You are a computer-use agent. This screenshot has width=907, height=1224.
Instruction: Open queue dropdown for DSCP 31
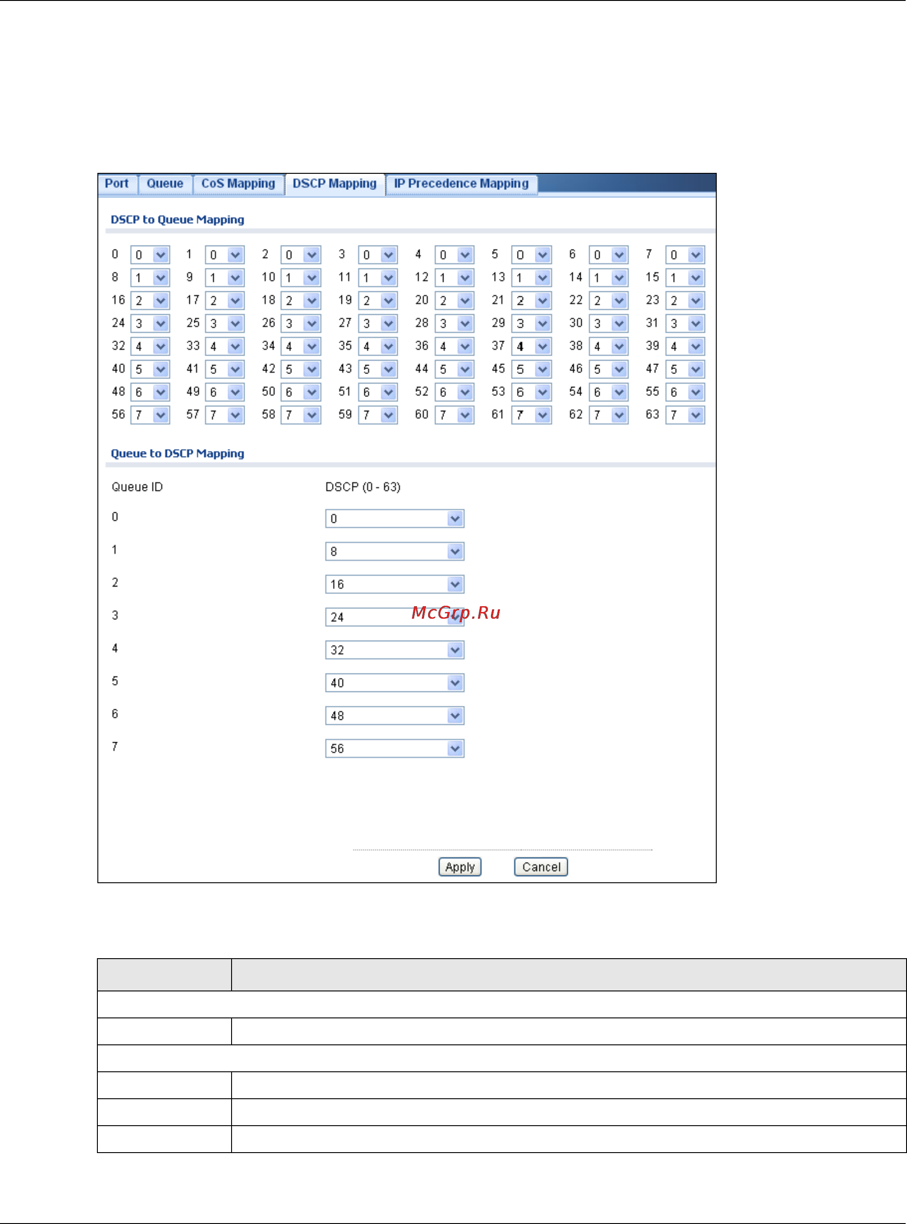(685, 324)
